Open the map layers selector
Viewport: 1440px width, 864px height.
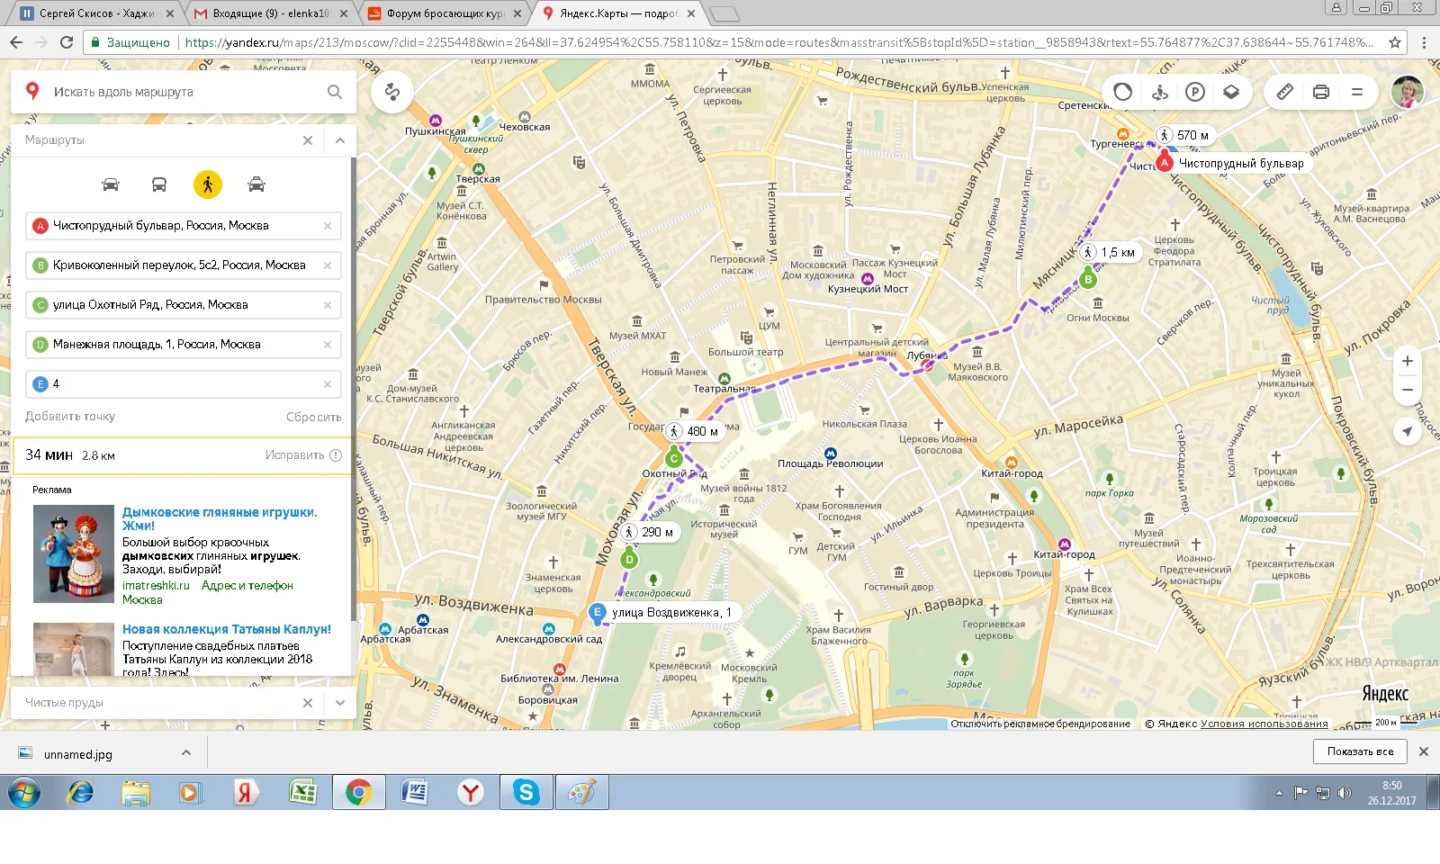click(x=1231, y=92)
